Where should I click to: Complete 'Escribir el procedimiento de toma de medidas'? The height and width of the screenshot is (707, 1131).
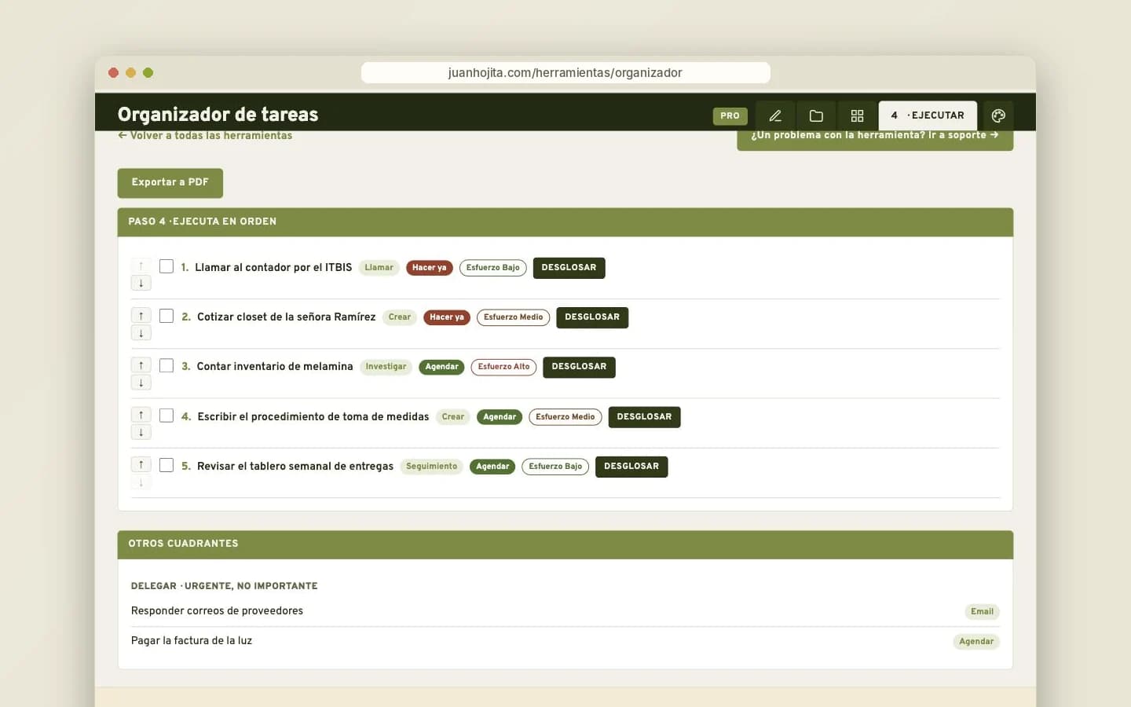(167, 416)
